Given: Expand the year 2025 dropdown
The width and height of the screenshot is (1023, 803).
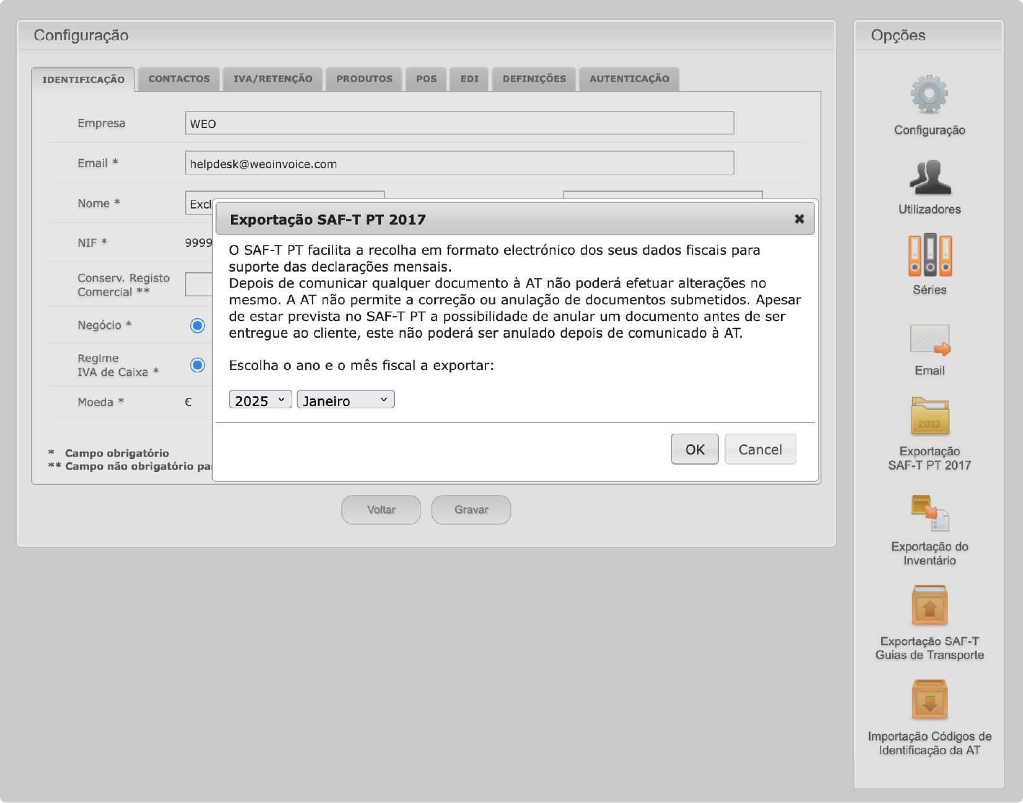Looking at the screenshot, I should pos(260,400).
